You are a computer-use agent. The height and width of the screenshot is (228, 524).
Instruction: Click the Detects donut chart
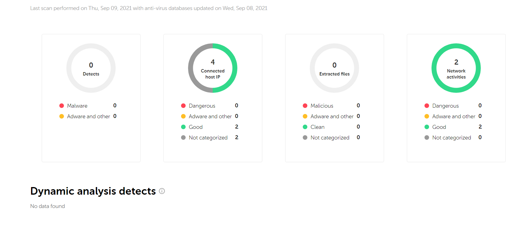pos(91,68)
